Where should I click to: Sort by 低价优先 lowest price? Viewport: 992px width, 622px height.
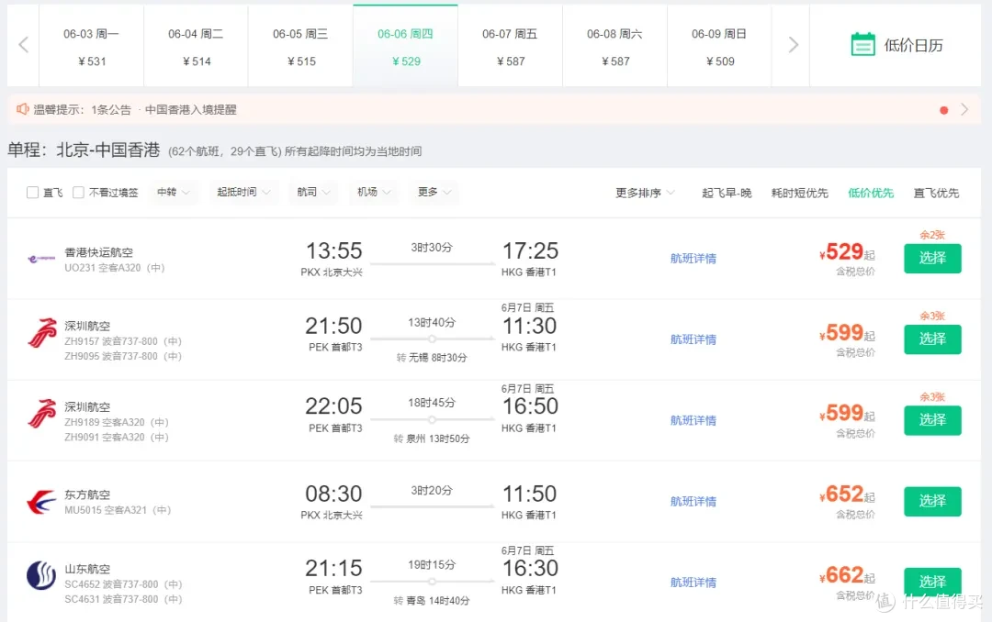tap(871, 193)
